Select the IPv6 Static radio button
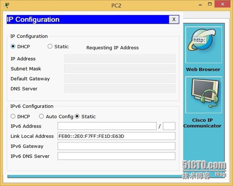Screen dimensions: 233x186 tap(77, 116)
